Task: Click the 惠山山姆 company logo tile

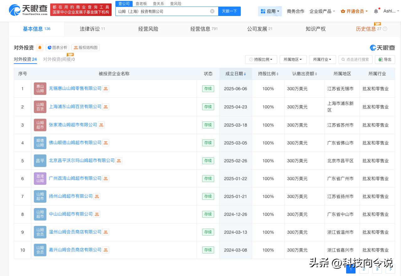Action: [x=40, y=89]
